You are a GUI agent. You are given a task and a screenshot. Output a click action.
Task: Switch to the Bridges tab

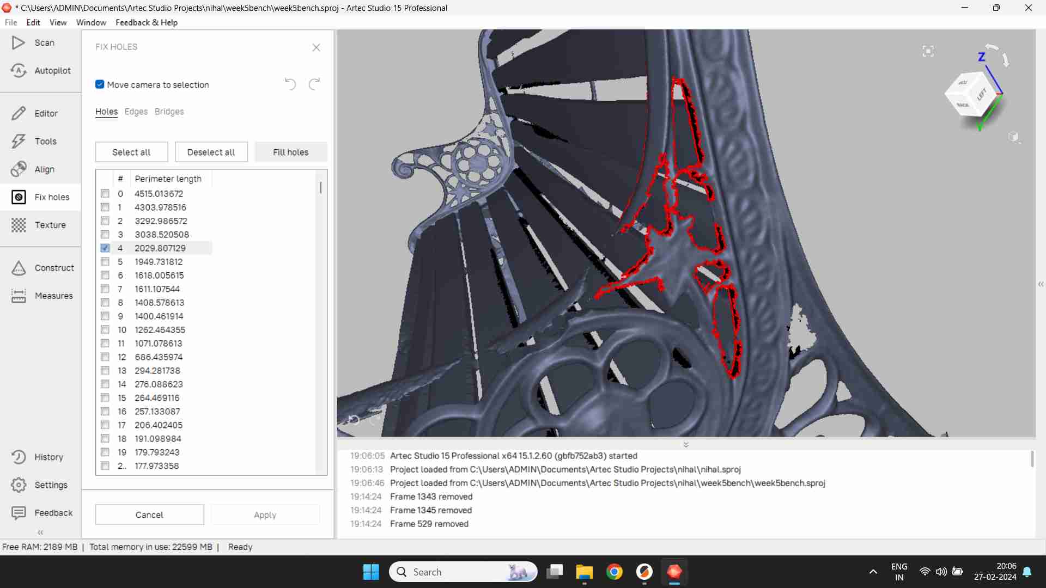[169, 112]
